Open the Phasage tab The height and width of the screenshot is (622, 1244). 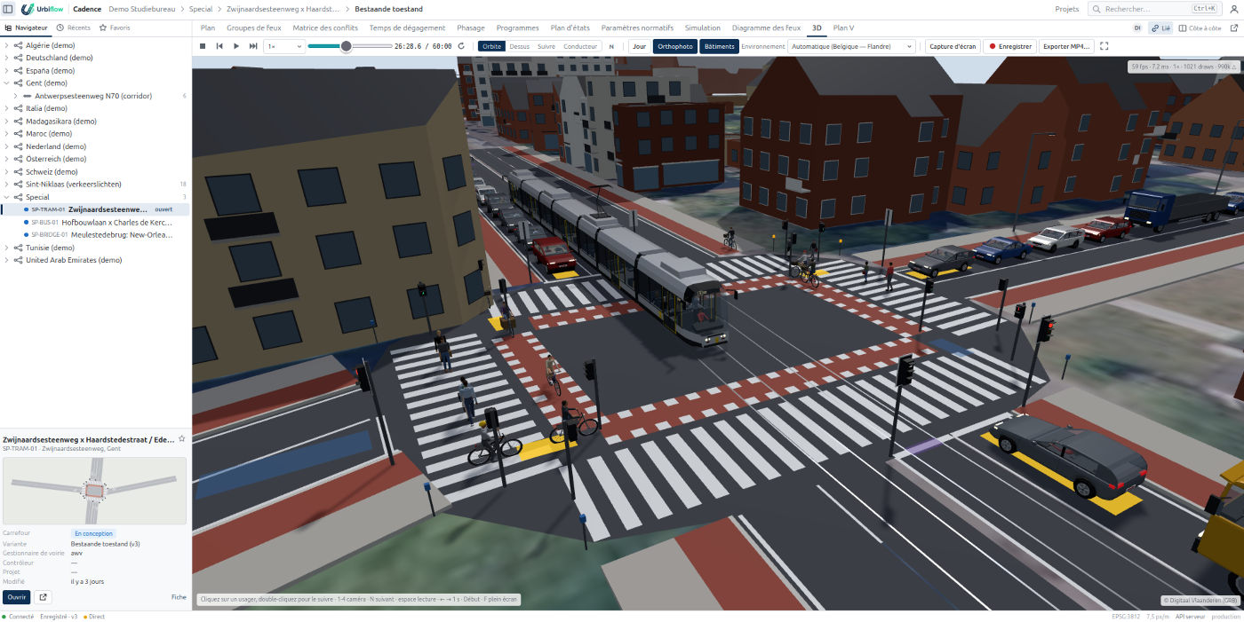tap(471, 28)
